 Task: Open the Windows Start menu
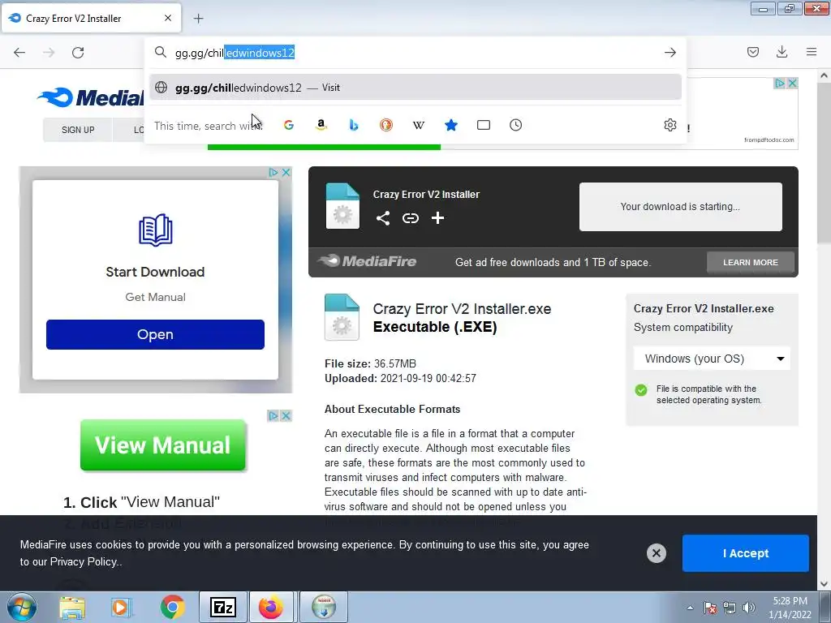tap(22, 607)
